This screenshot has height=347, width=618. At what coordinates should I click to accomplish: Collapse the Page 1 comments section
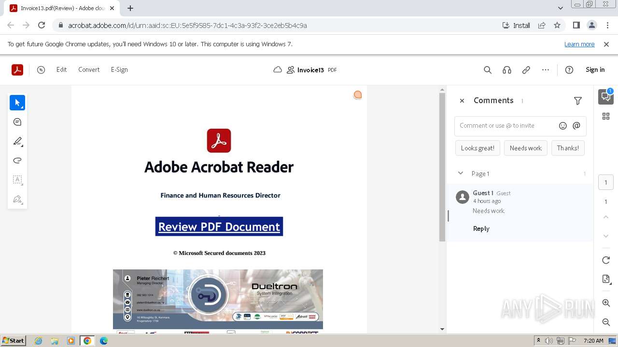[461, 173]
